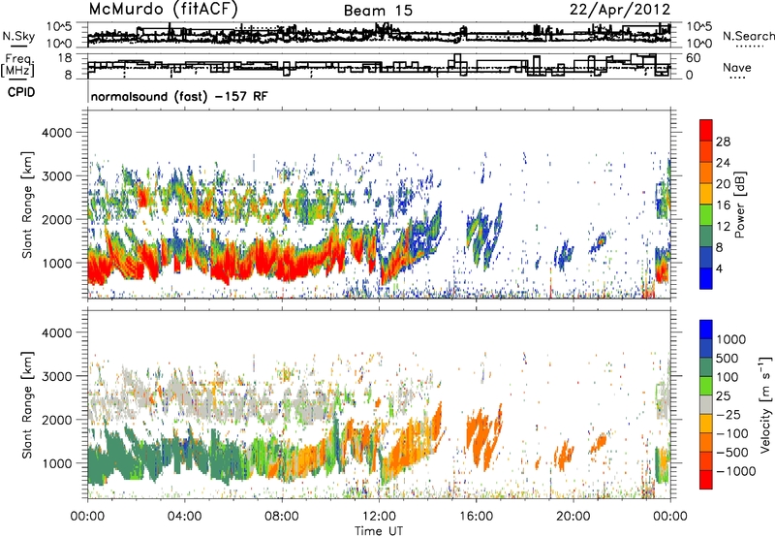The image size is (775, 537).
Task: Click the N.Sky noise trace plot
Action: coord(379,35)
